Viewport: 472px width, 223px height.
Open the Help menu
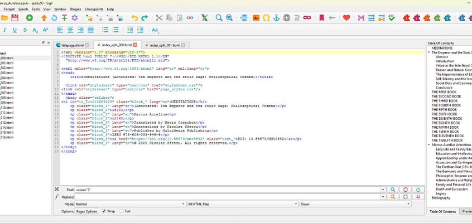pos(110,9)
